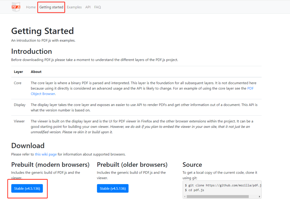
Task: Click the Download section heading
Action: 28,146
